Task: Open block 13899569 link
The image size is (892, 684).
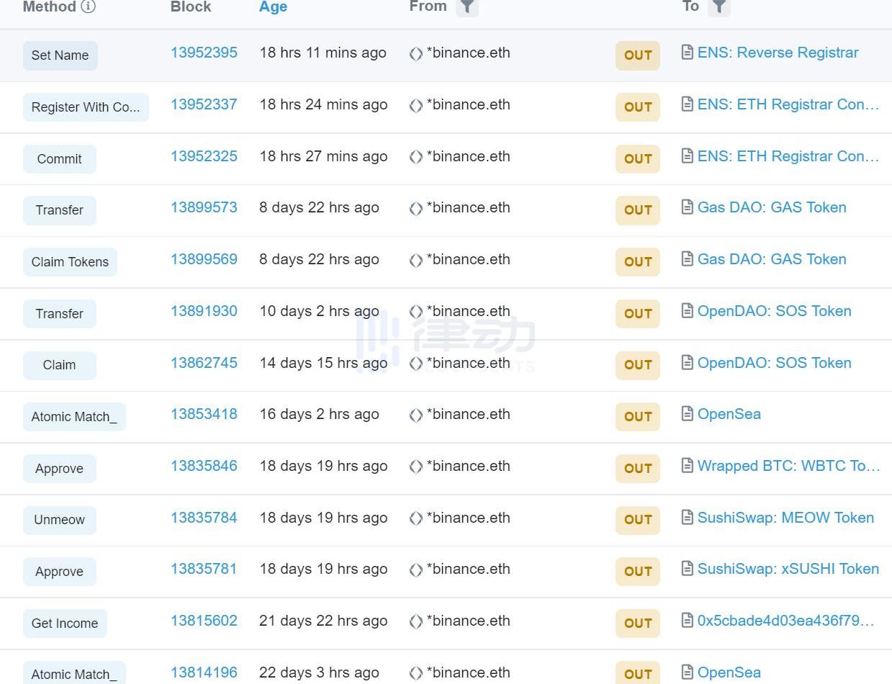Action: (x=204, y=259)
